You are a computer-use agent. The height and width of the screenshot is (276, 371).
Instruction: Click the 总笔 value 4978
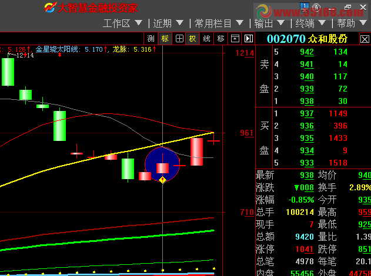305,261
